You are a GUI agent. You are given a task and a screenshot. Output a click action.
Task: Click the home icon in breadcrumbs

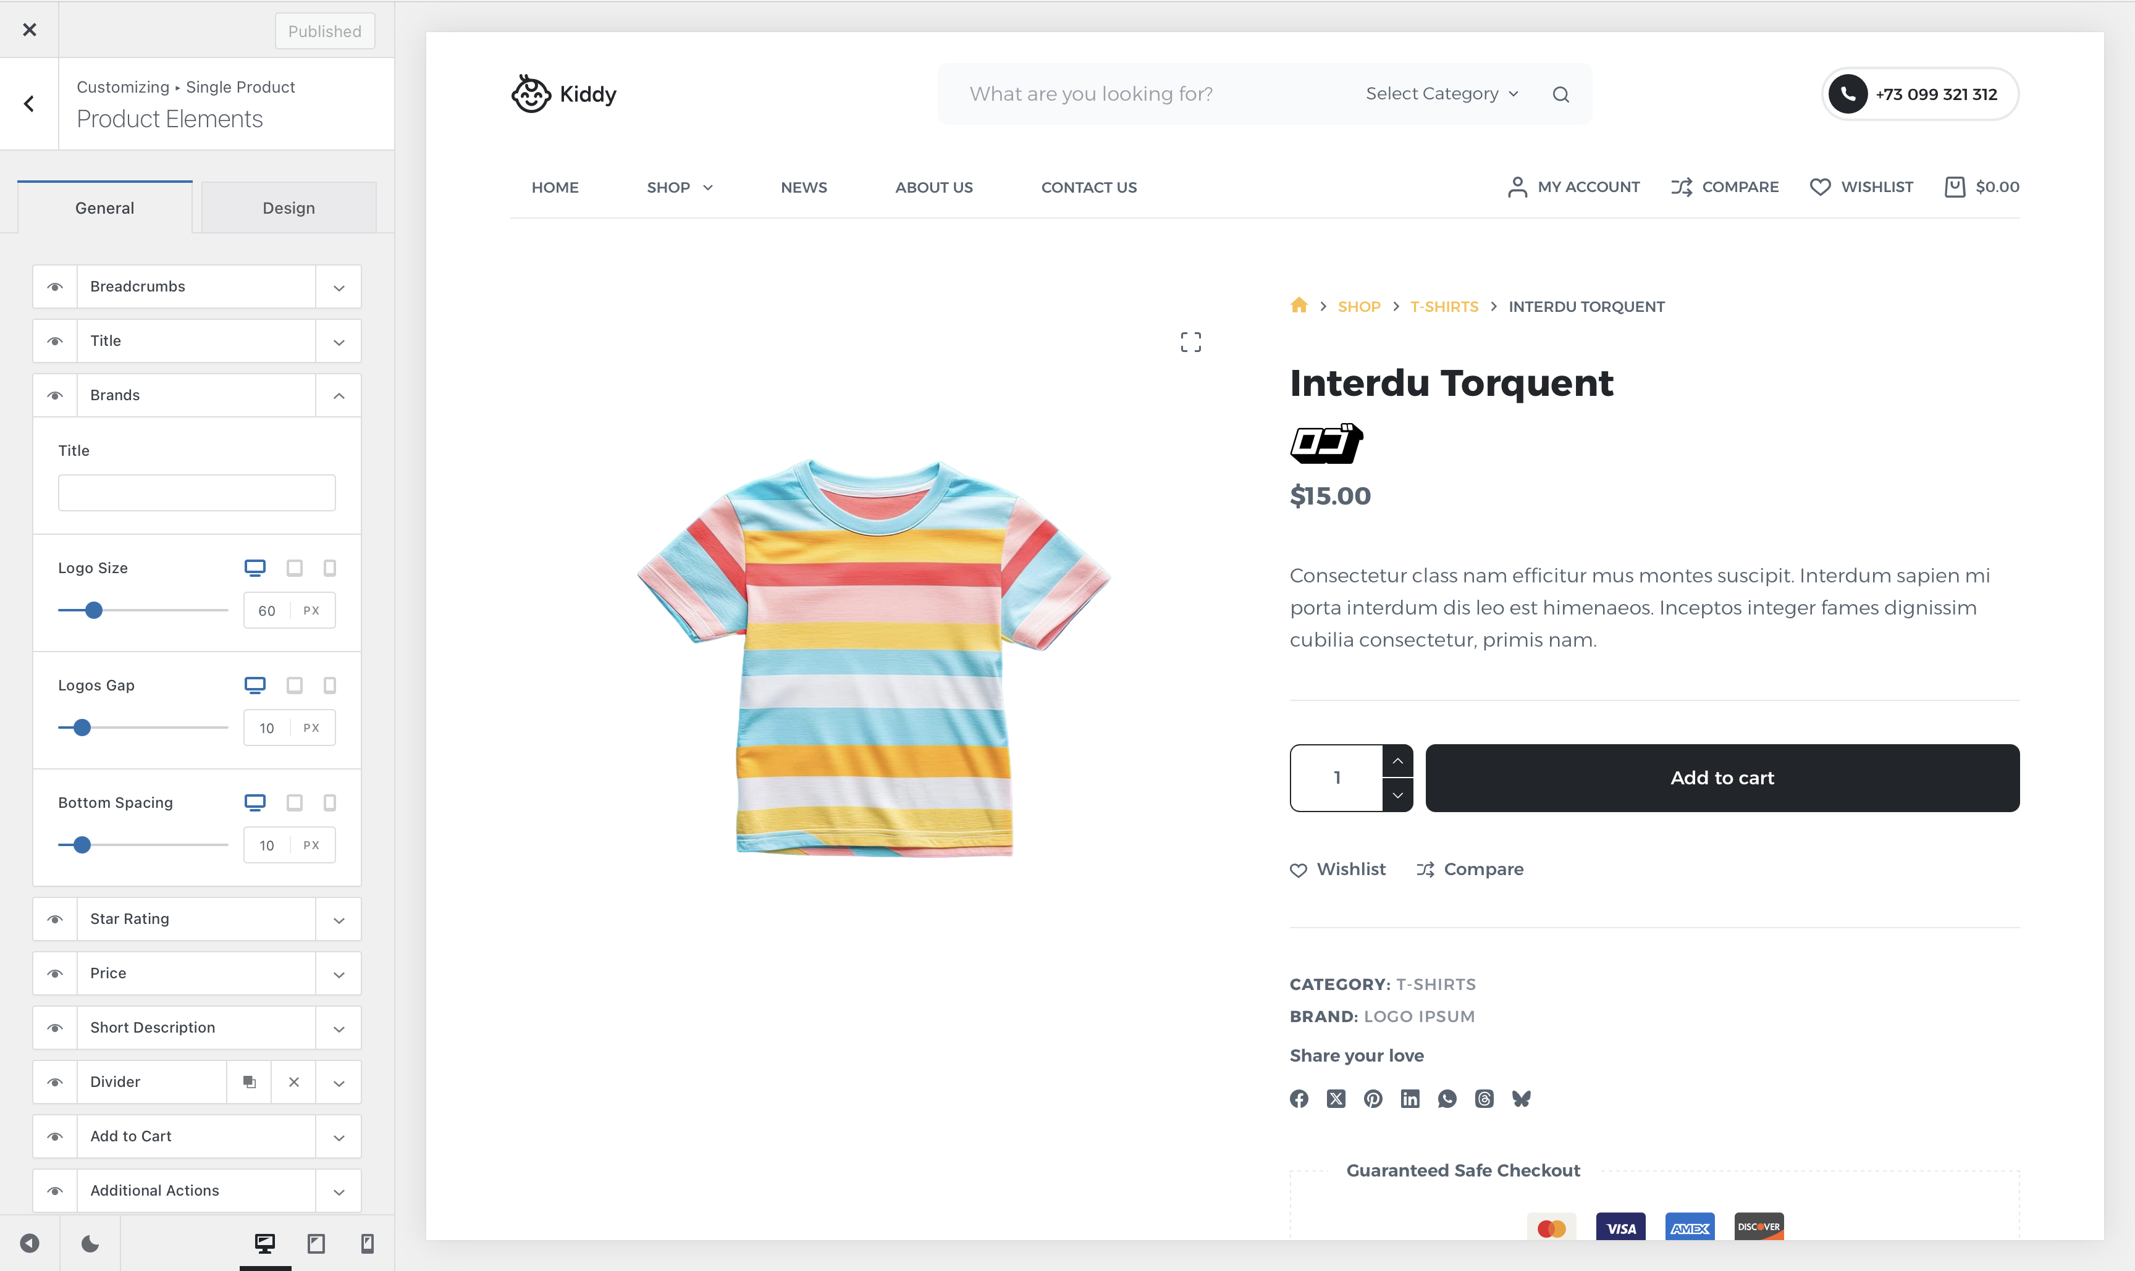click(x=1299, y=306)
